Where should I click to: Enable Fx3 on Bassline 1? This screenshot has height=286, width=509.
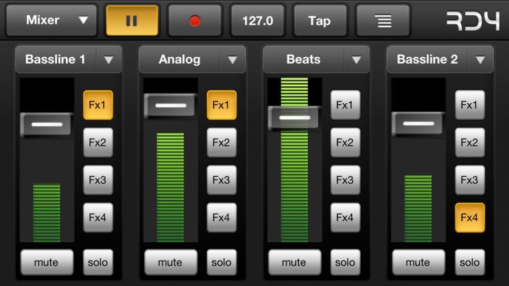point(98,180)
